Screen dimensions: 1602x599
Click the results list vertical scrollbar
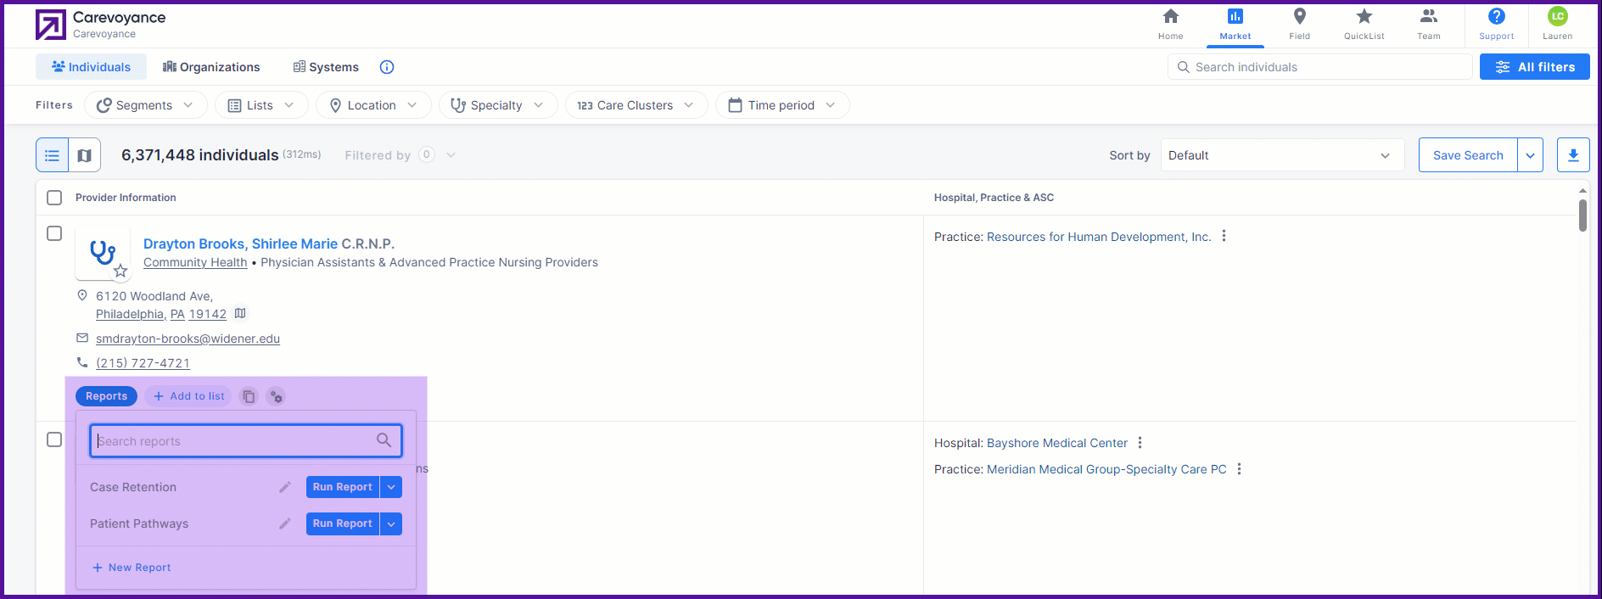(1582, 216)
